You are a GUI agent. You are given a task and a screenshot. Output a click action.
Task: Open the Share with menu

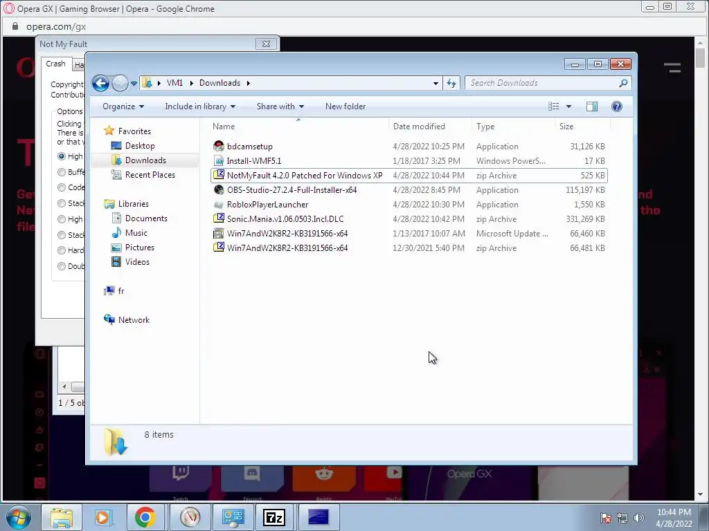(280, 106)
